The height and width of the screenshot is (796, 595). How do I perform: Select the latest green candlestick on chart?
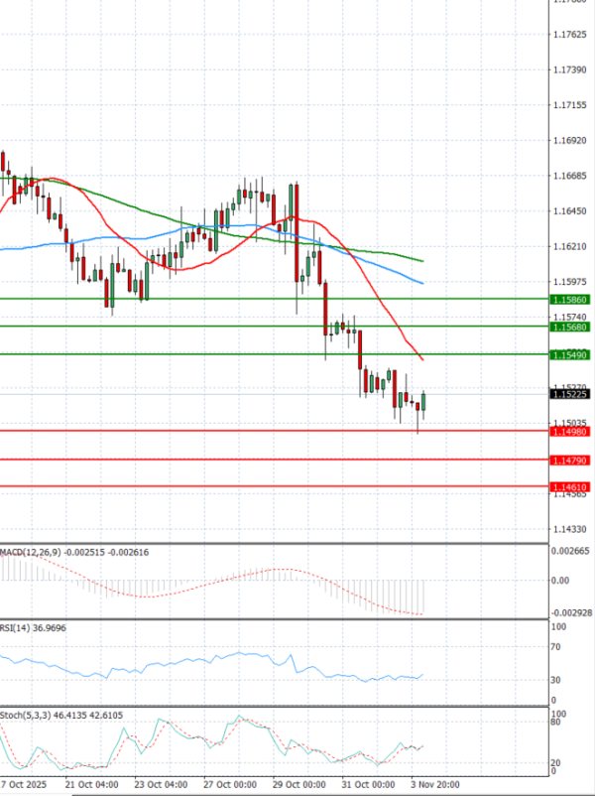(423, 400)
